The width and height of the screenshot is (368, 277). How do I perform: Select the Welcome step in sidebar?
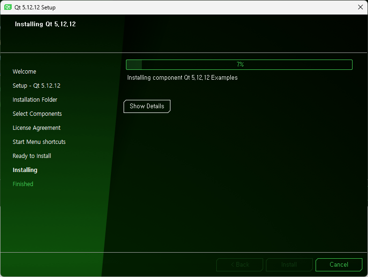24,71
